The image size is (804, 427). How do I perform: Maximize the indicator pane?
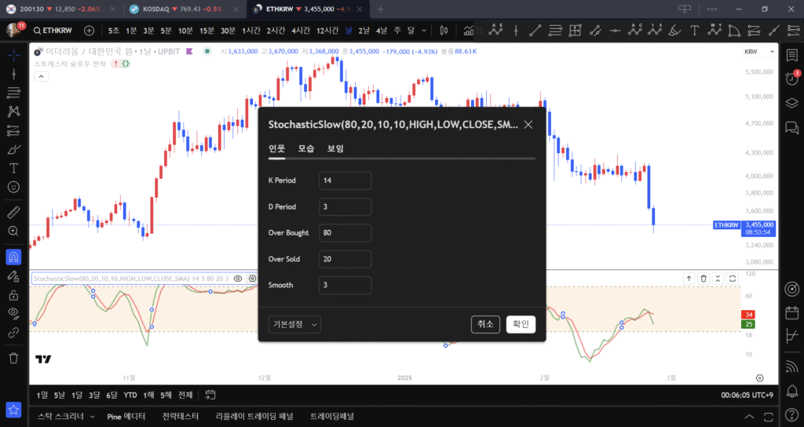point(733,279)
